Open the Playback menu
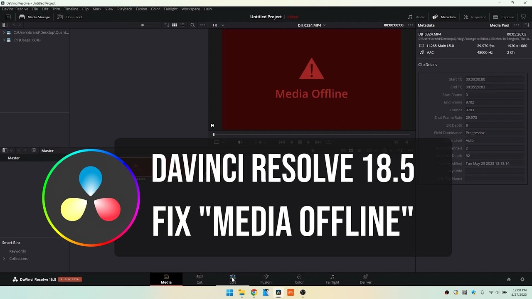 (x=124, y=9)
